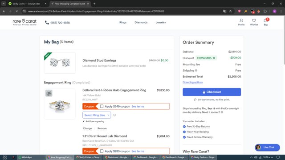Open the notifications icon in system tray
This screenshot has height=160, width=285.
(x=278, y=157)
